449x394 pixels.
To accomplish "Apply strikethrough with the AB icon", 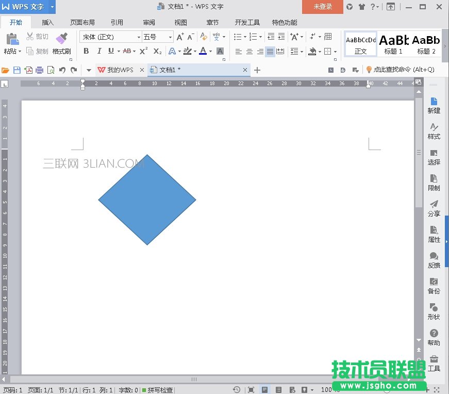I will point(127,51).
